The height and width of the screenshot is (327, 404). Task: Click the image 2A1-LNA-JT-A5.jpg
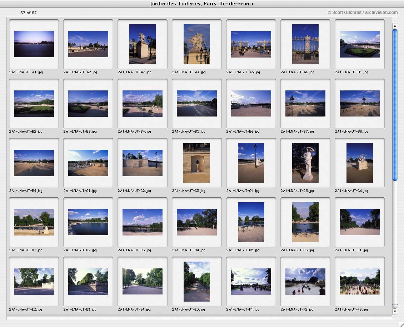coord(251,44)
